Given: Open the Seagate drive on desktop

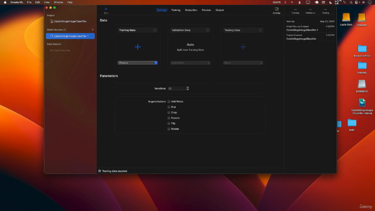Looking at the screenshot, I should click(362, 18).
